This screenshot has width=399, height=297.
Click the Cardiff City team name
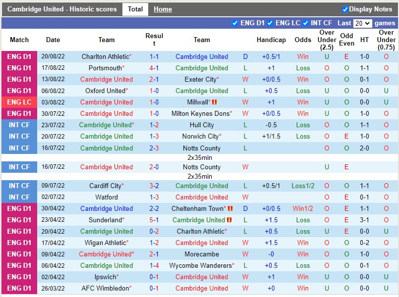point(107,186)
